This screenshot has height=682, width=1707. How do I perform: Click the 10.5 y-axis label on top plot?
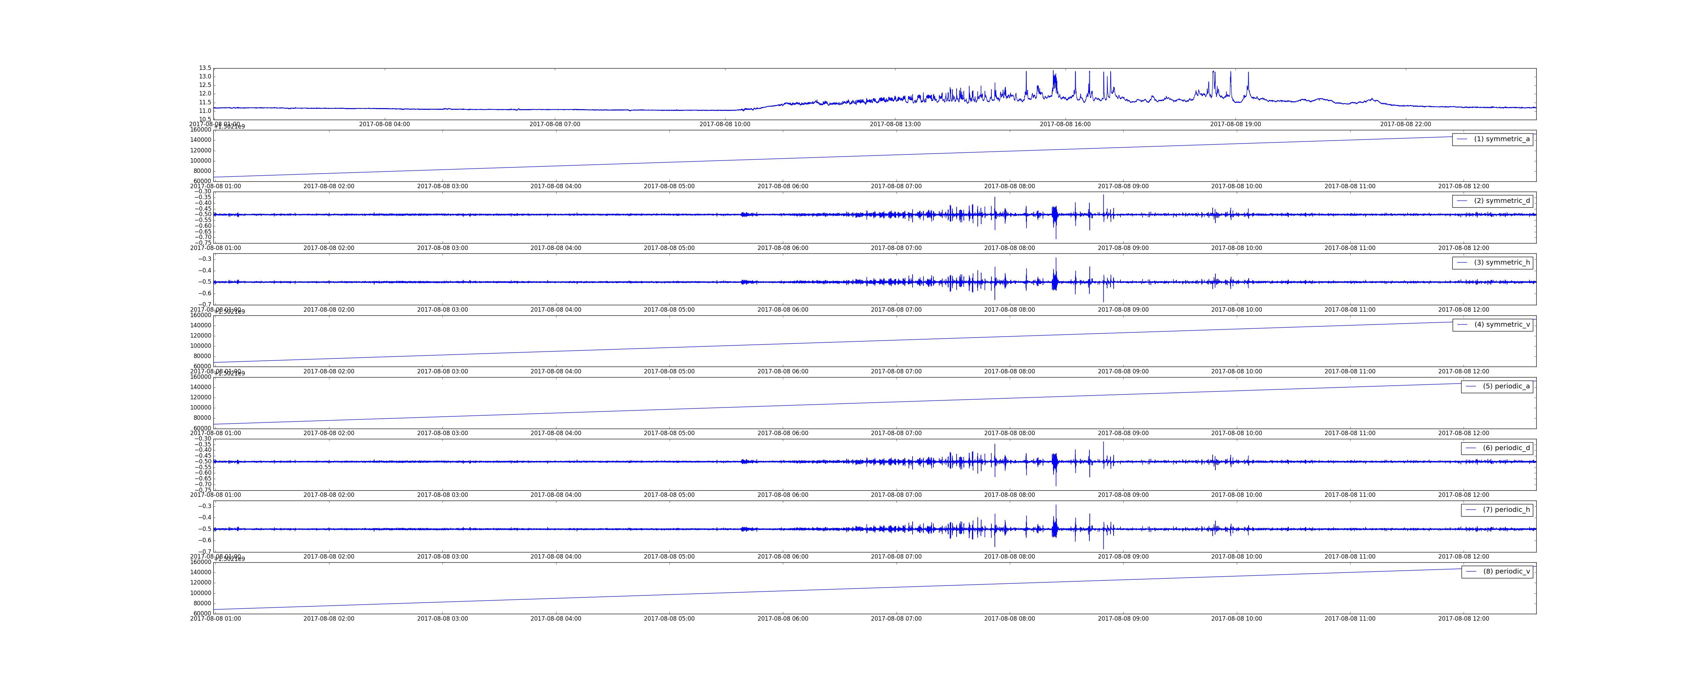click(x=205, y=120)
